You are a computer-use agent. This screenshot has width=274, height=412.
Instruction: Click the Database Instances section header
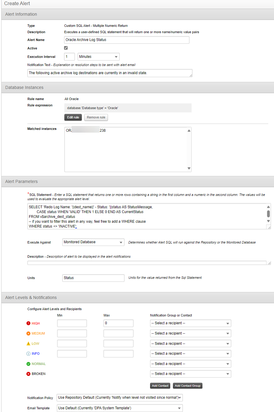[138, 87]
